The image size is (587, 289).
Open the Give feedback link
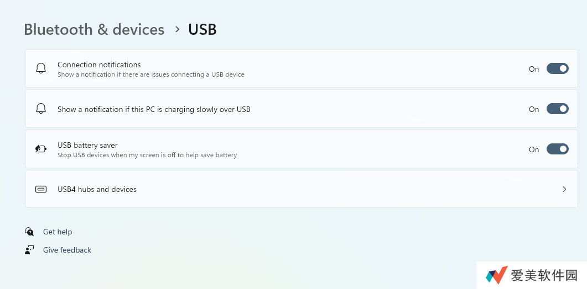[x=67, y=250]
